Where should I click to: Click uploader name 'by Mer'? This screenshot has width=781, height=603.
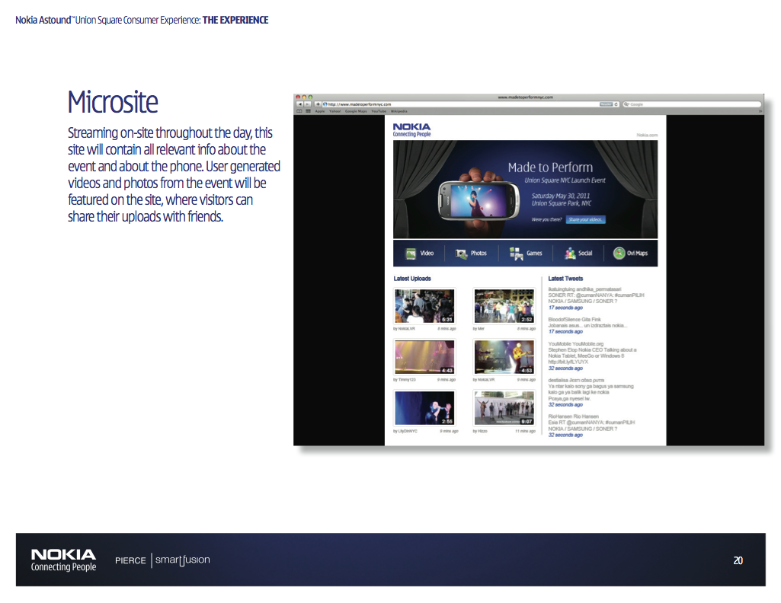pyautogui.click(x=479, y=329)
